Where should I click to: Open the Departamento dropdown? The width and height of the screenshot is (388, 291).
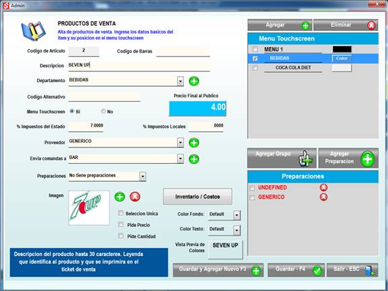click(181, 81)
